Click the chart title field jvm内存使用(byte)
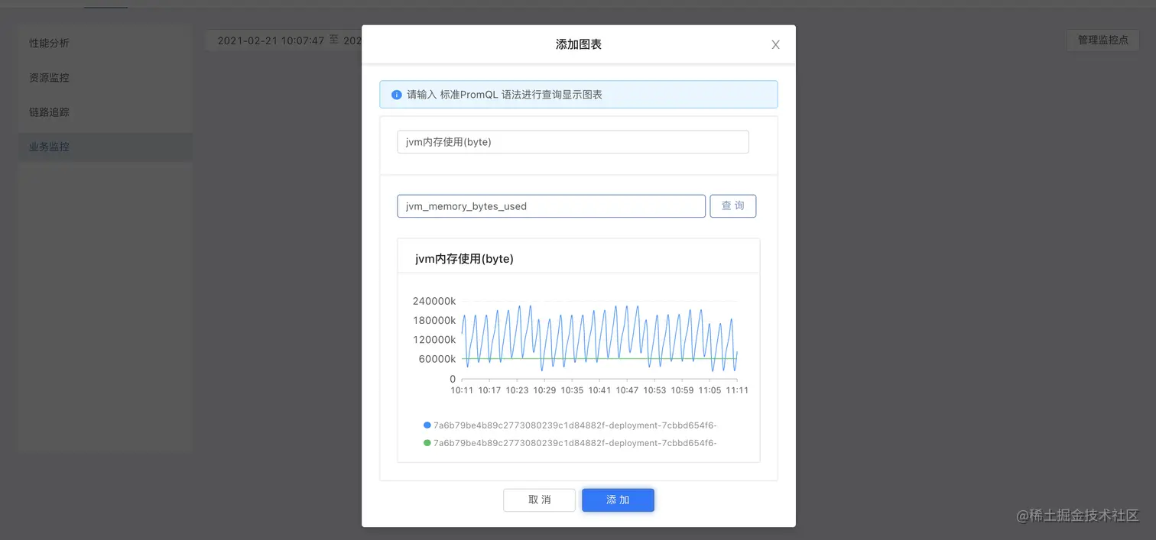Screen dimensions: 1156x540 point(573,142)
